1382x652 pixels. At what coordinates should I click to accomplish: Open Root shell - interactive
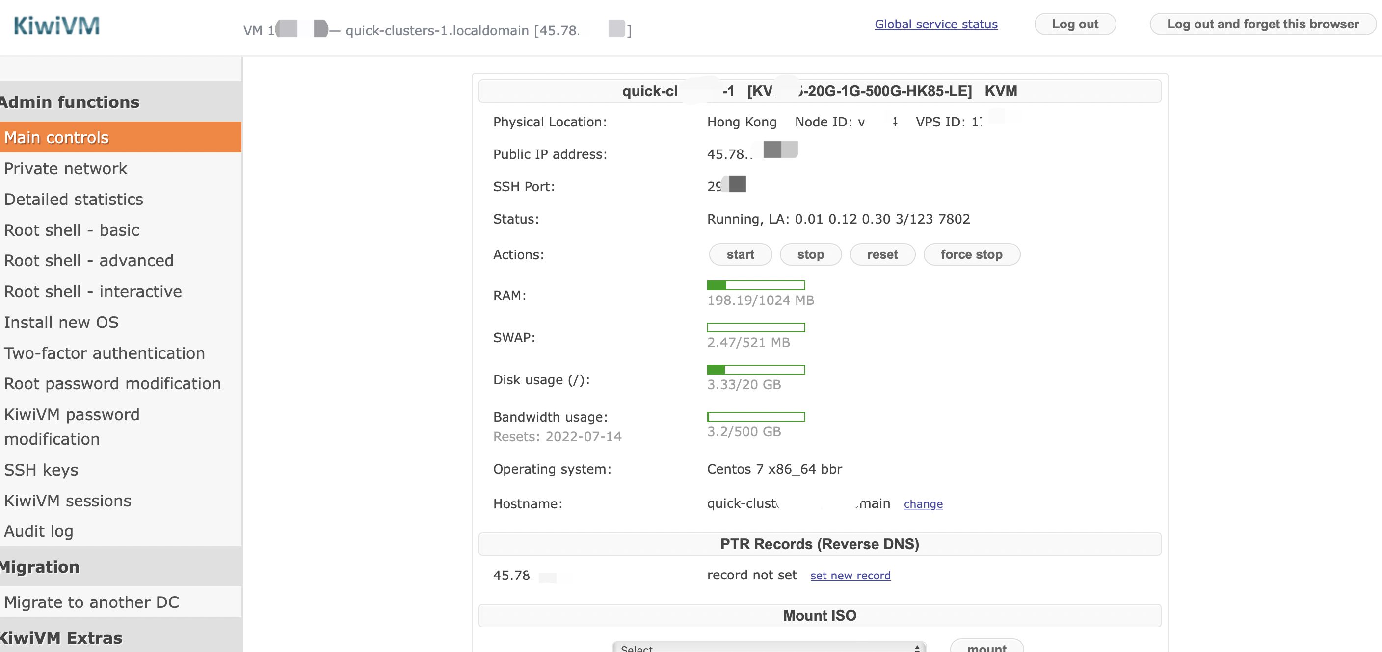[120, 292]
